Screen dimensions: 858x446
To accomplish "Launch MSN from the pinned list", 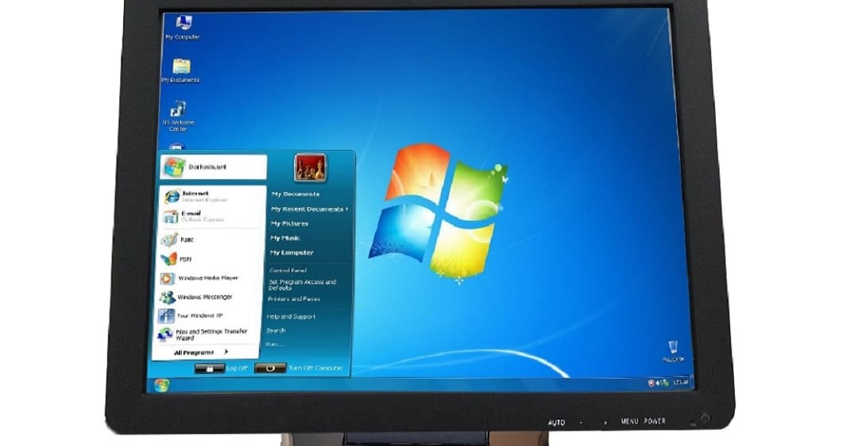I will pyautogui.click(x=184, y=259).
